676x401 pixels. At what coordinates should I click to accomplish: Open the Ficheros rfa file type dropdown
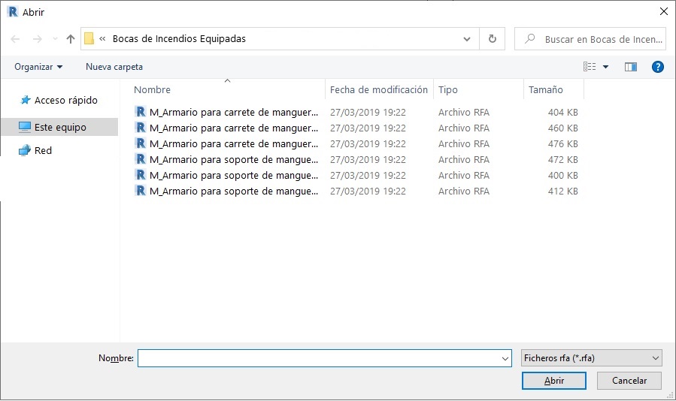[x=591, y=358]
